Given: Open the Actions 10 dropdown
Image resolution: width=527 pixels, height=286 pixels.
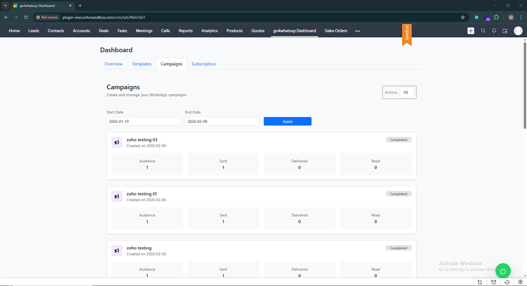Looking at the screenshot, I should pyautogui.click(x=399, y=92).
